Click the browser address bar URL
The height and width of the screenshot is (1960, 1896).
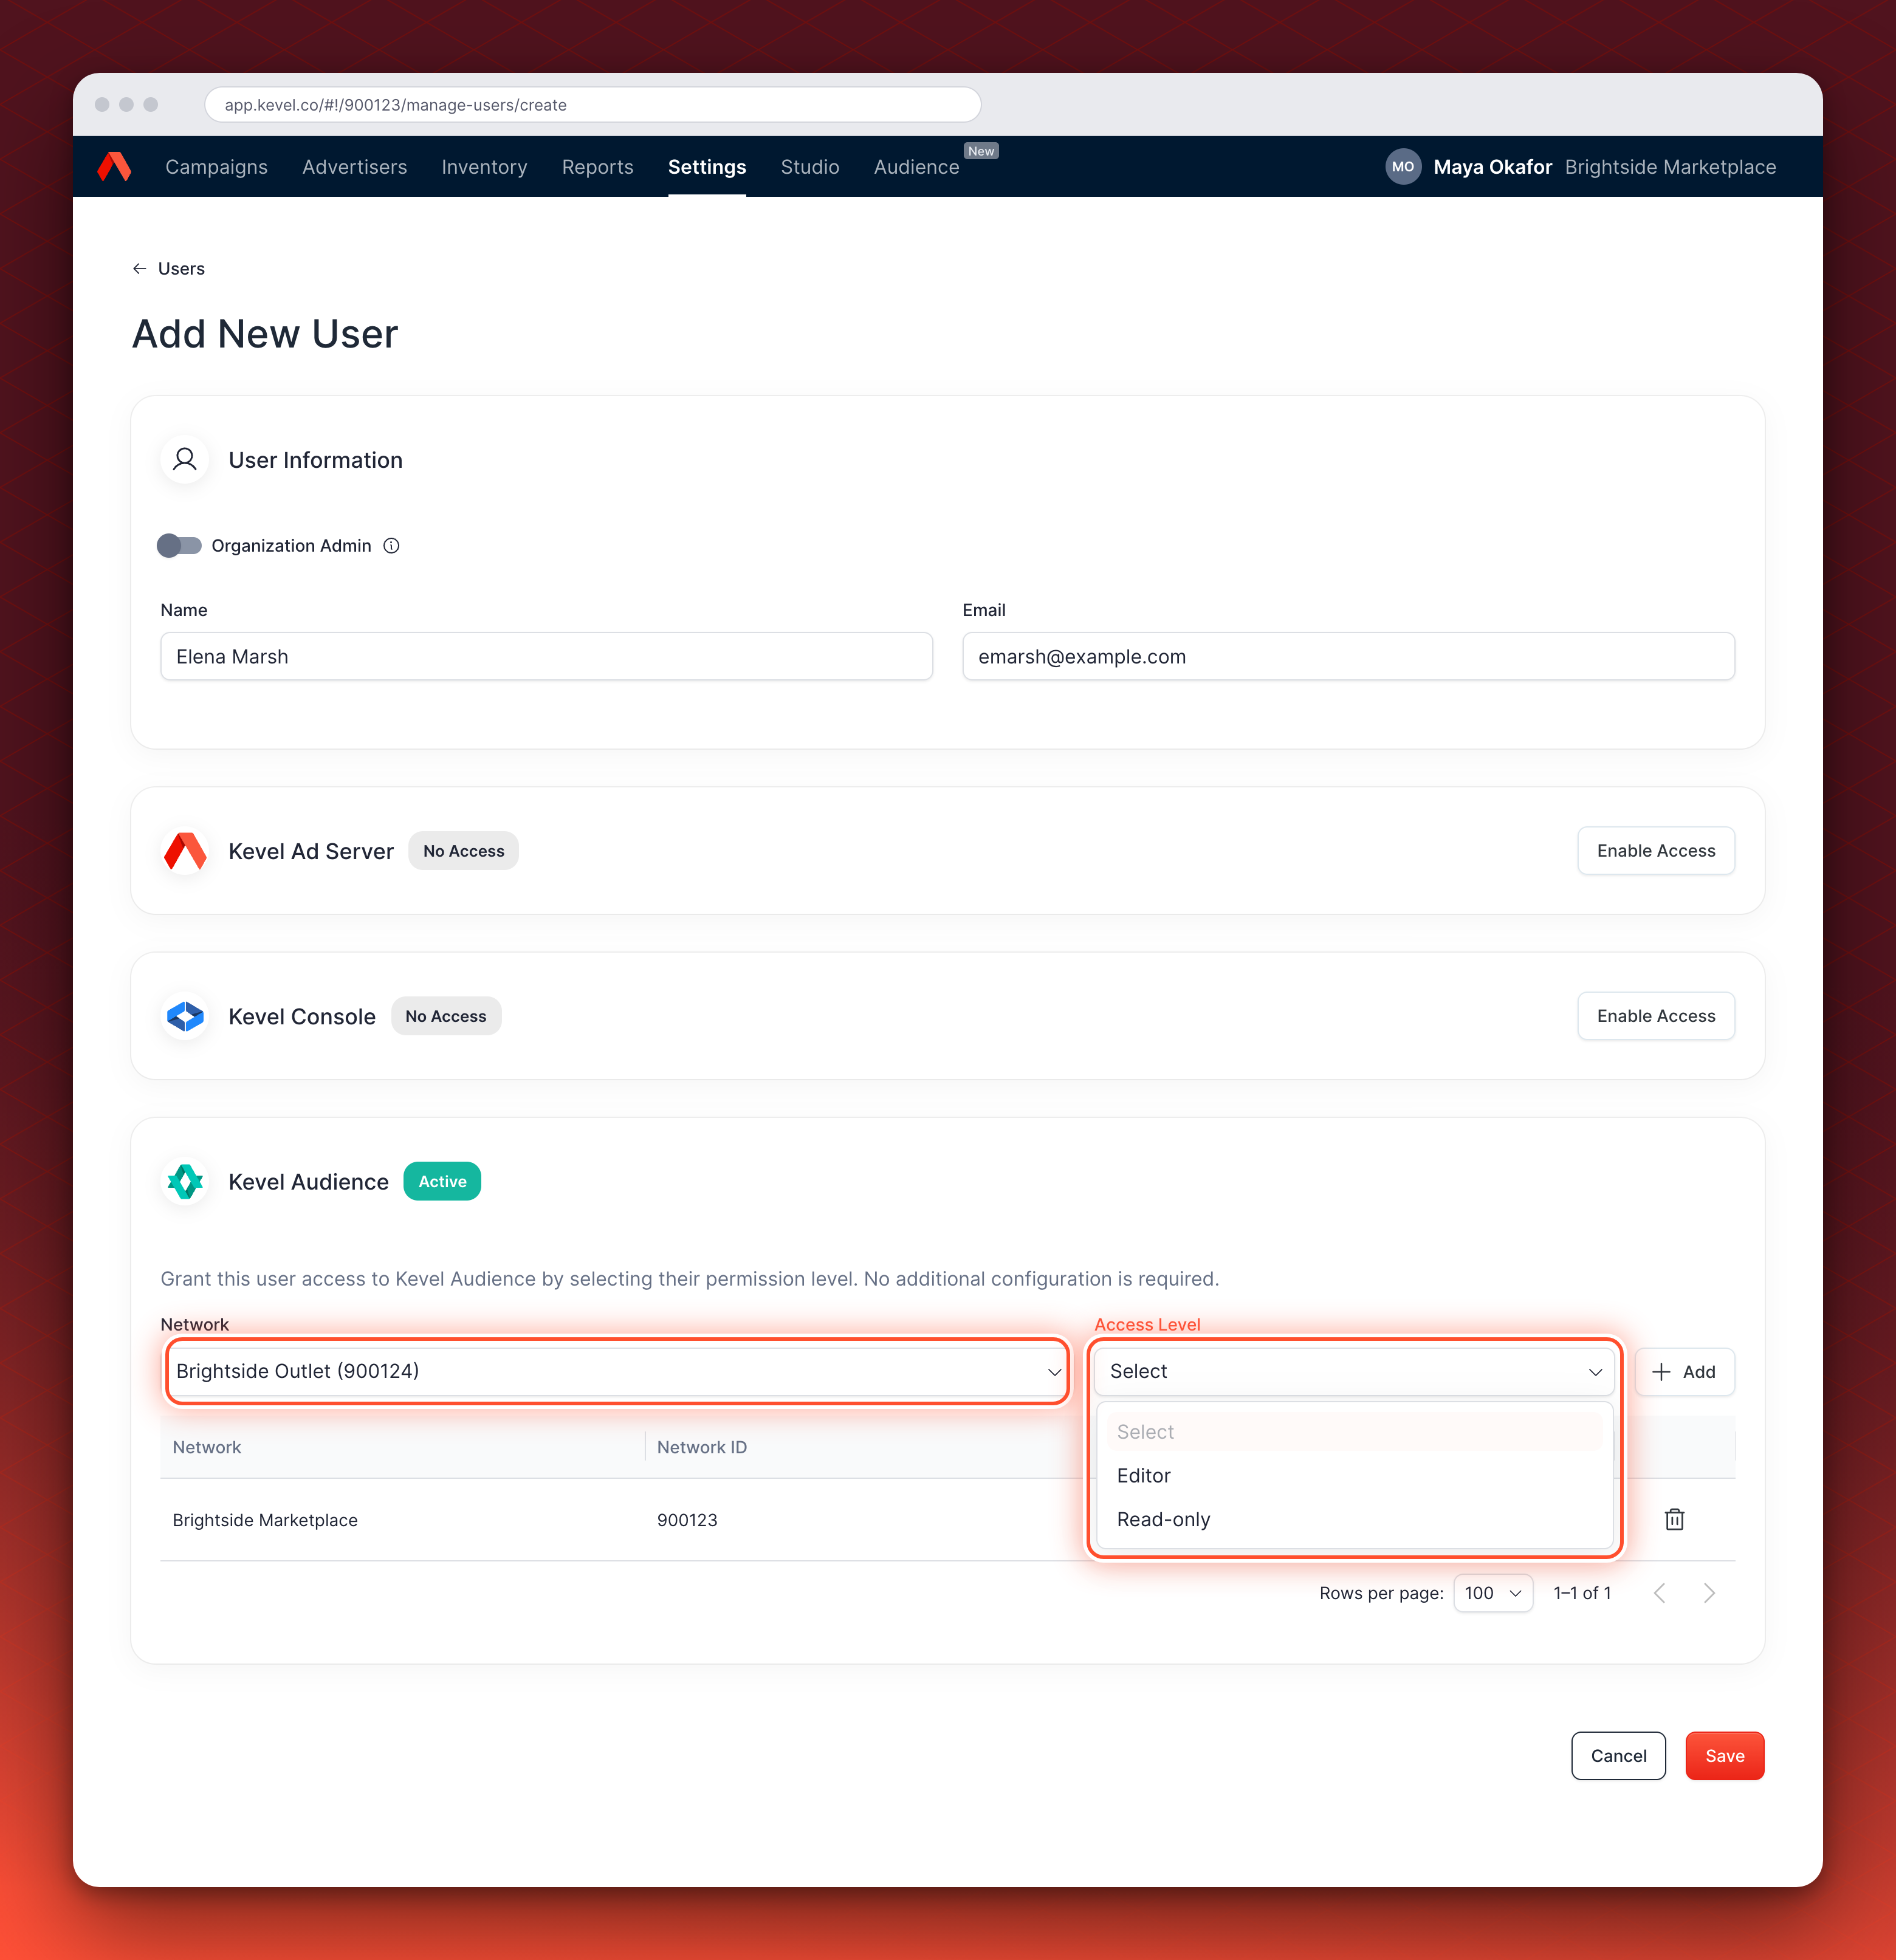(x=592, y=105)
